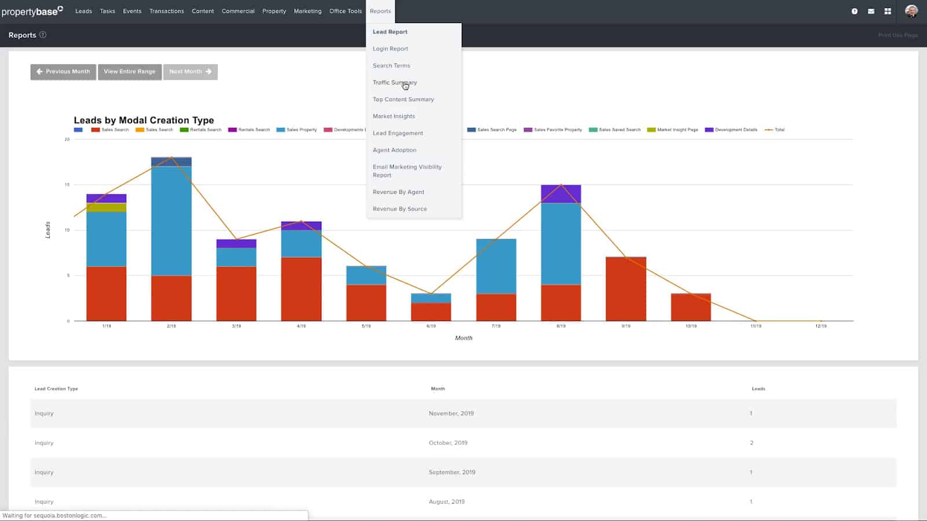Click the September, 2019 table cell

(x=452, y=472)
